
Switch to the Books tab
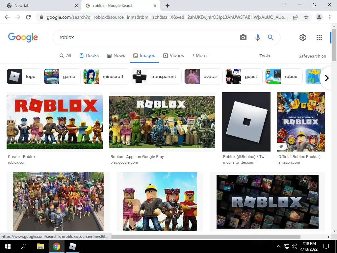pos(89,55)
